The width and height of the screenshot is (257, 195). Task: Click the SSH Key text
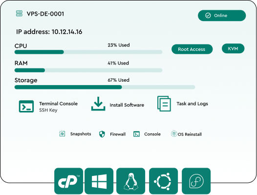48,110
